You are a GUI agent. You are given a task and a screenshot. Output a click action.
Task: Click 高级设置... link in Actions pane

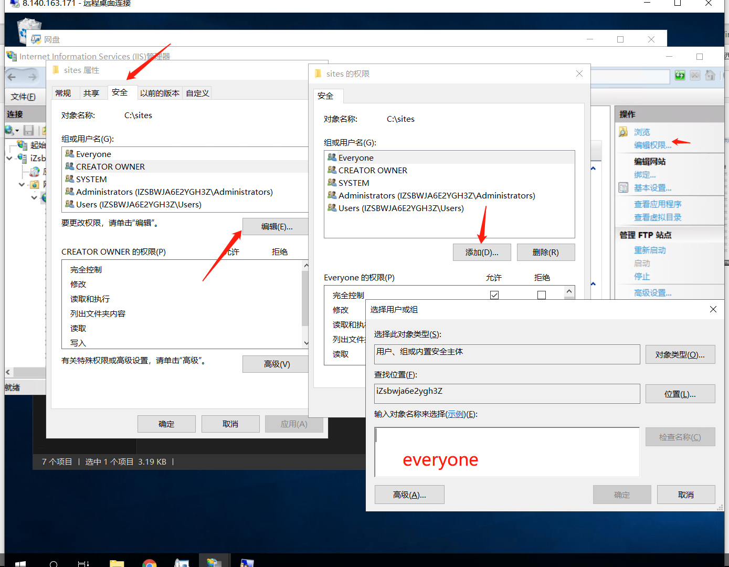coord(652,292)
